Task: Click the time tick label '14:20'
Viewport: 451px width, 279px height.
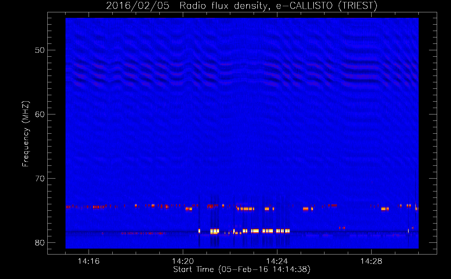Action: click(183, 261)
